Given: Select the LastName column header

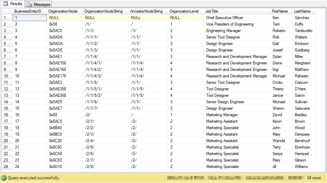Looking at the screenshot, I should 304,11.
